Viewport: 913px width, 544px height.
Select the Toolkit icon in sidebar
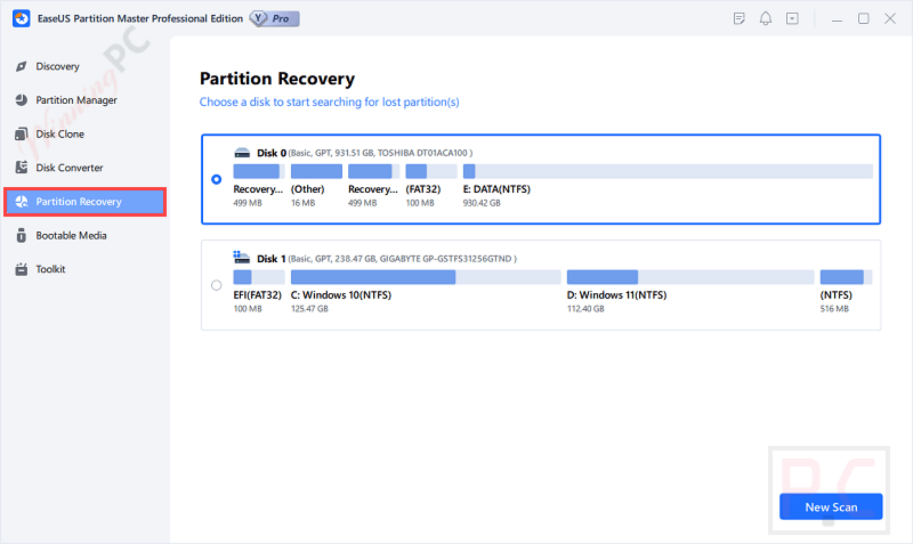pos(21,269)
